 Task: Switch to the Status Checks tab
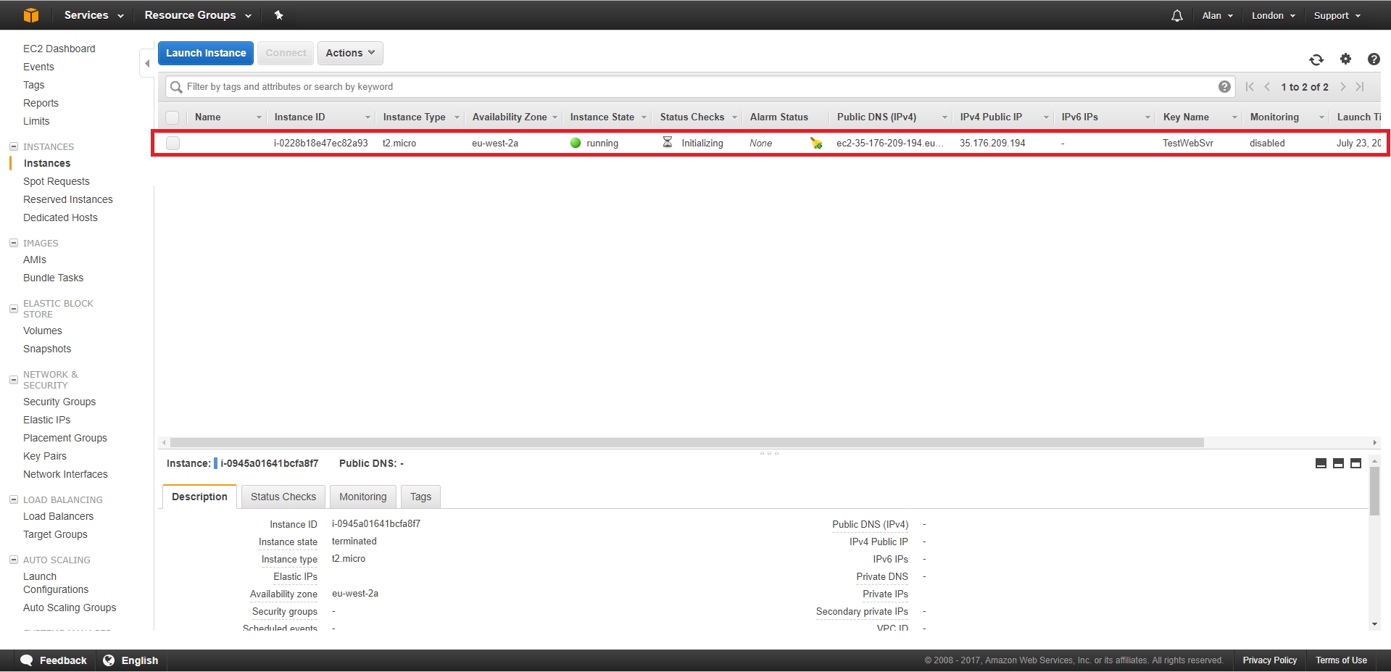(283, 497)
